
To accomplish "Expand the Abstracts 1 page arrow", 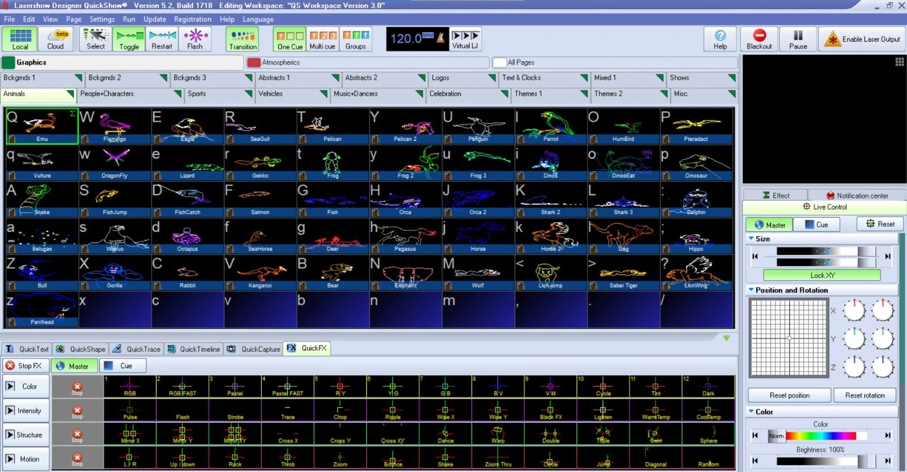I will [x=334, y=78].
